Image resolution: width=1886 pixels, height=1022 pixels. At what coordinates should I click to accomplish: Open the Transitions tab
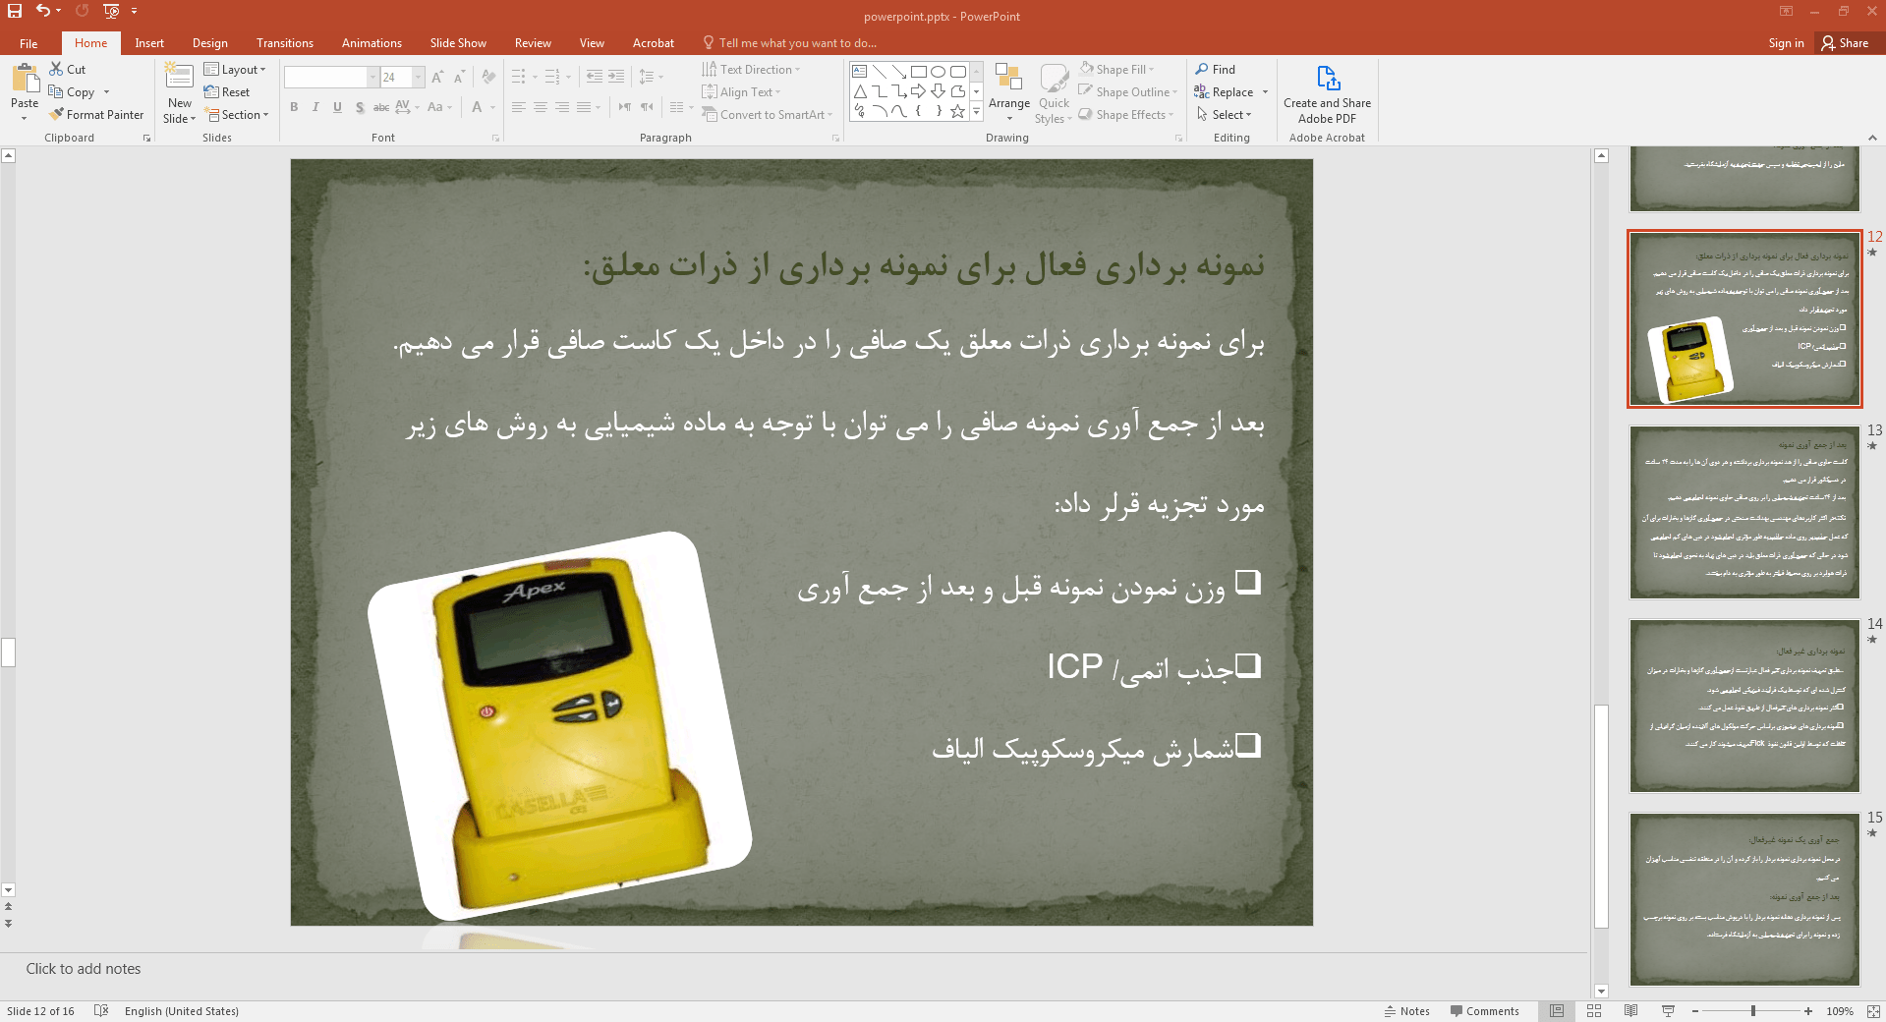285,43
